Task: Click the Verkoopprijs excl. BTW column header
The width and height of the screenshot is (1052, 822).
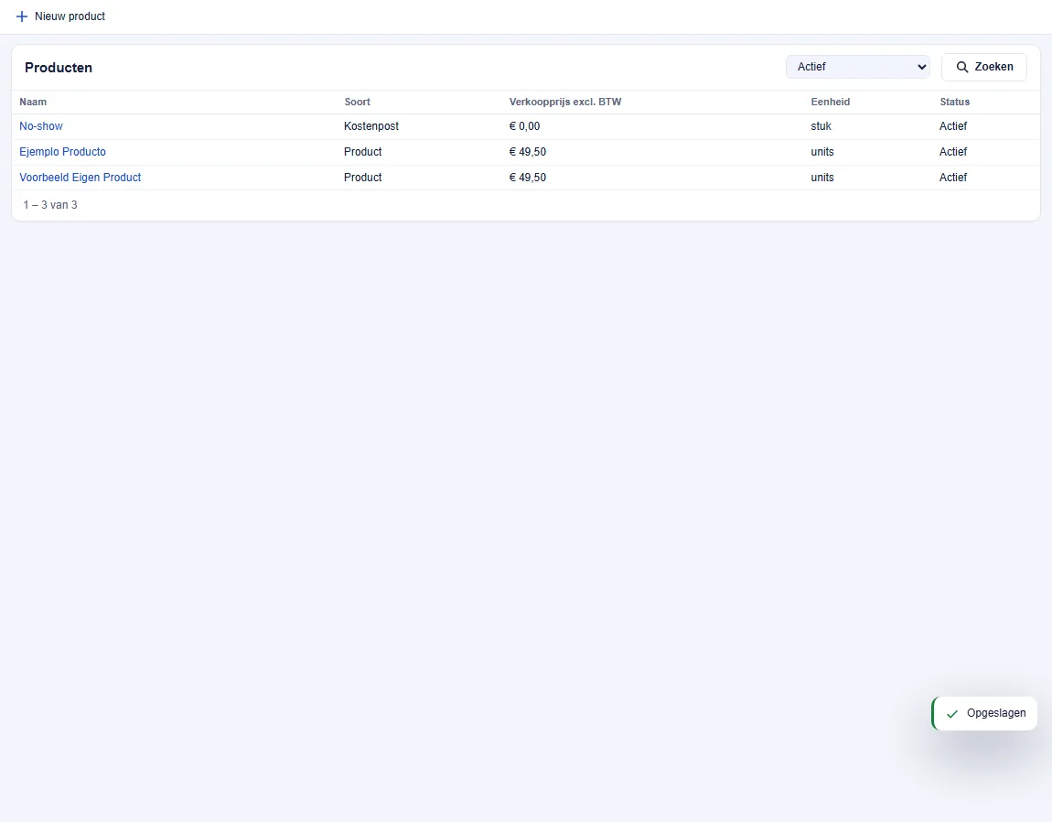Action: [565, 103]
